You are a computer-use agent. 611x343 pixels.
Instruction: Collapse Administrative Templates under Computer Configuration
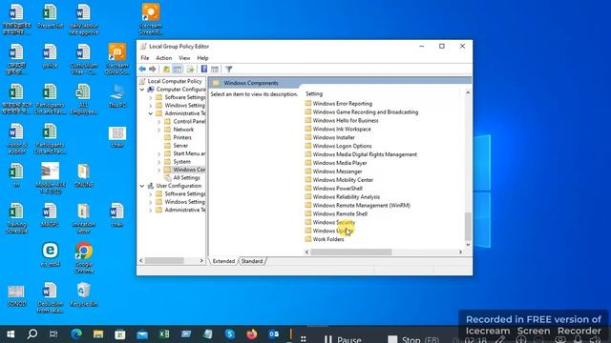151,113
